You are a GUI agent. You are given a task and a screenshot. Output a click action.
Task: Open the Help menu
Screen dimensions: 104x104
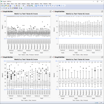50,4
